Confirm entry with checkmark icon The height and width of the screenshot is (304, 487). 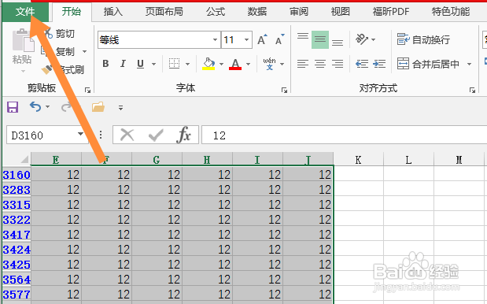tap(156, 135)
